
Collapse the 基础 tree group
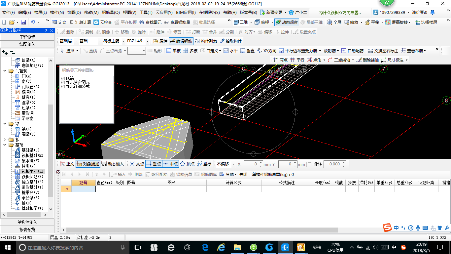pyautogui.click(x=5, y=145)
